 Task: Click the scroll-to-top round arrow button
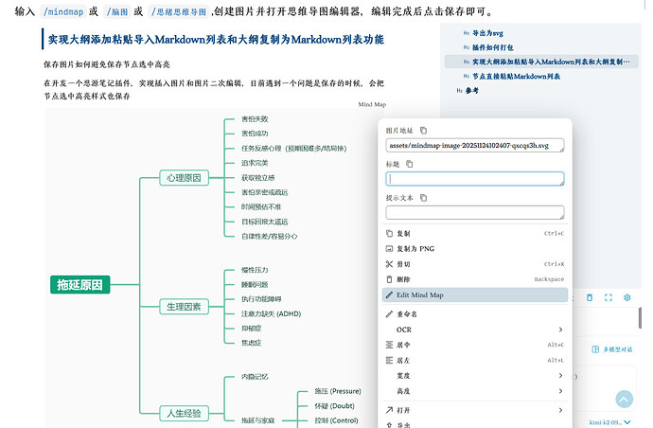coord(624,400)
